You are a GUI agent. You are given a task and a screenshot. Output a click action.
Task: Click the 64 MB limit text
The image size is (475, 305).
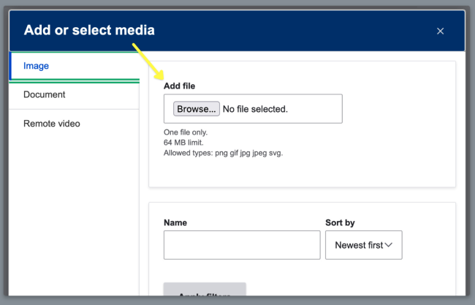coord(183,143)
